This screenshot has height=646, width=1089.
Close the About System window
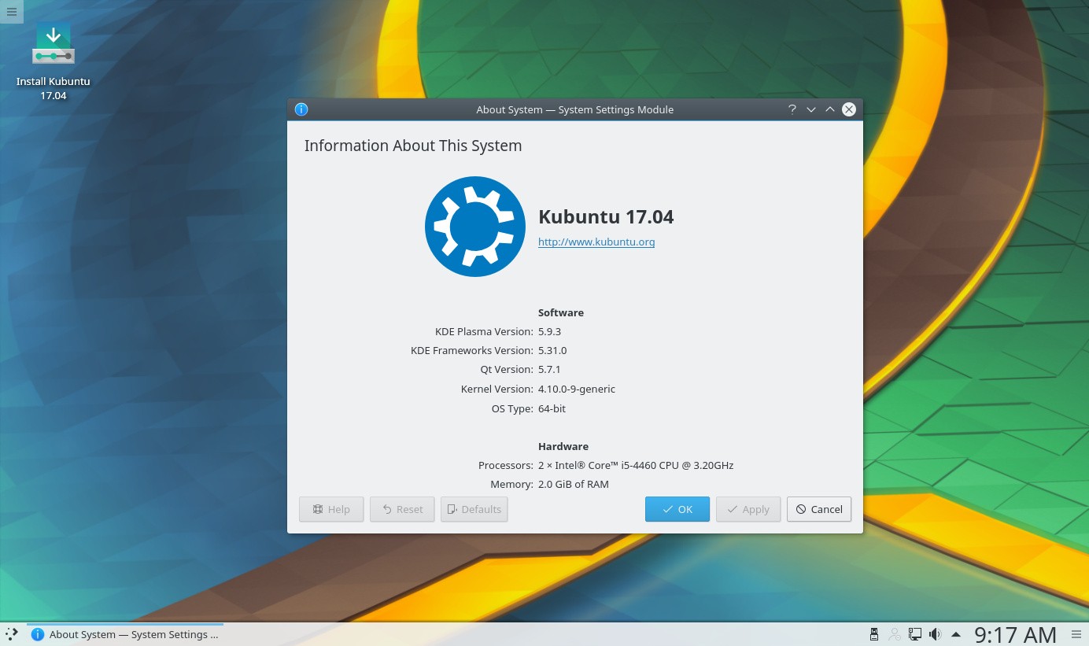click(849, 109)
